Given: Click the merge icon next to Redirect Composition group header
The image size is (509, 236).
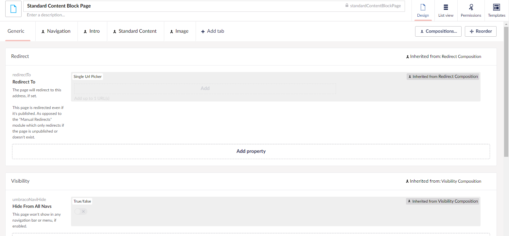Looking at the screenshot, I should (408, 57).
